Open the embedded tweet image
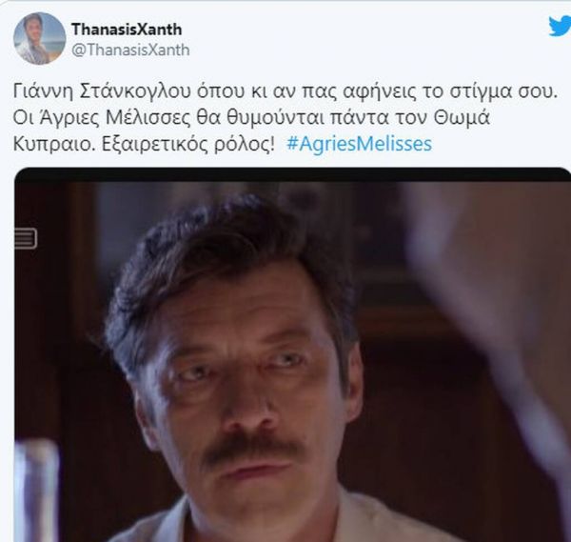 [292, 354]
